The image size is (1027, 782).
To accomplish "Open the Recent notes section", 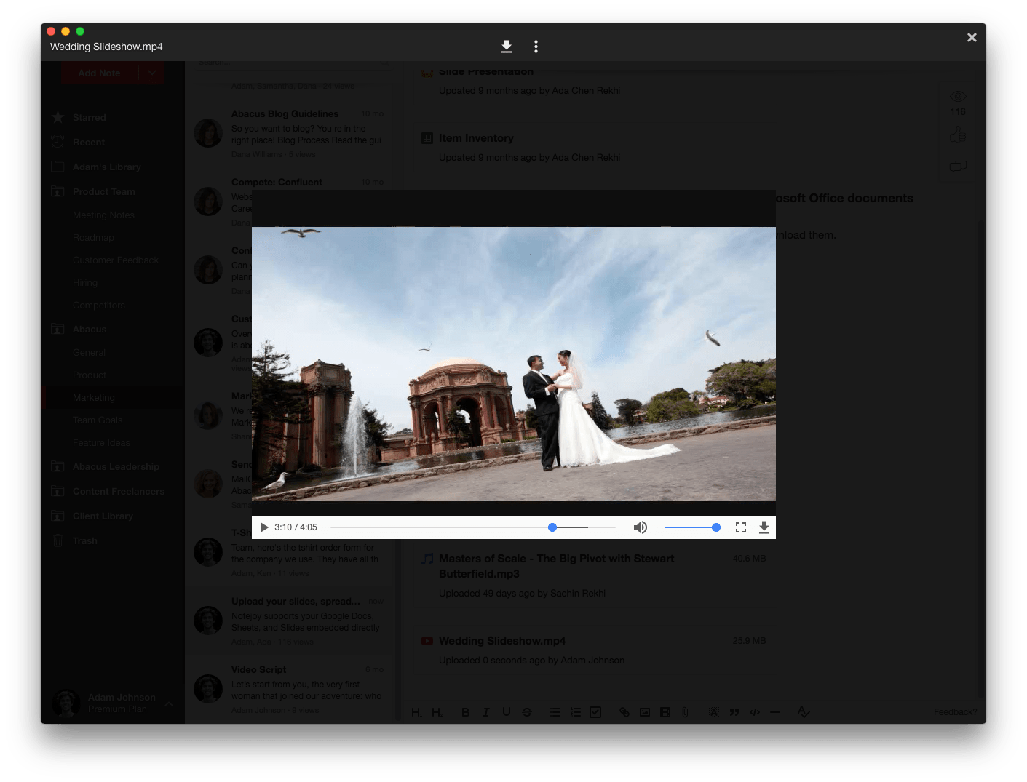I will tap(88, 143).
